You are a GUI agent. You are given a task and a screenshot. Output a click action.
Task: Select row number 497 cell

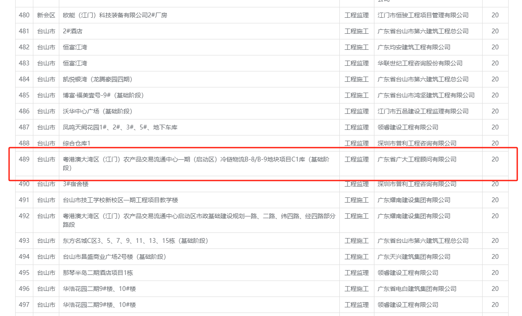tap(24, 305)
